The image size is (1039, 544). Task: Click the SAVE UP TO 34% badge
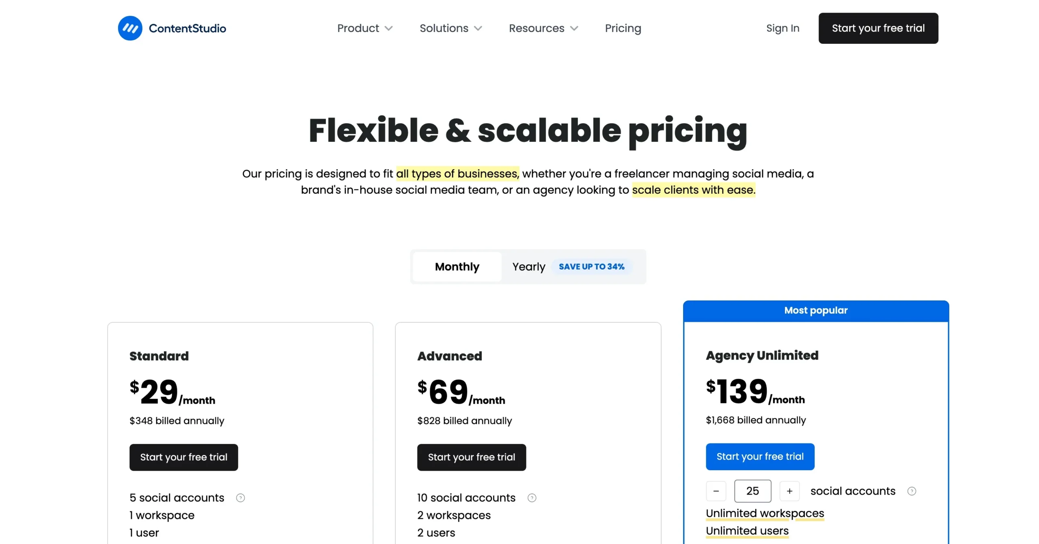pyautogui.click(x=591, y=267)
